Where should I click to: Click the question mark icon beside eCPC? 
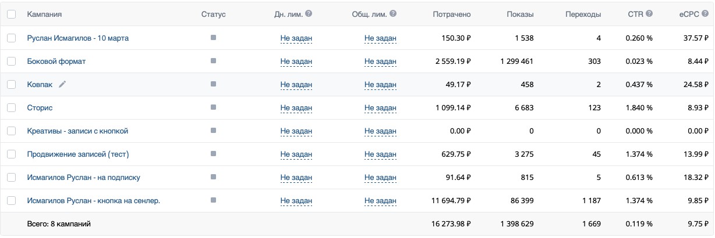707,14
